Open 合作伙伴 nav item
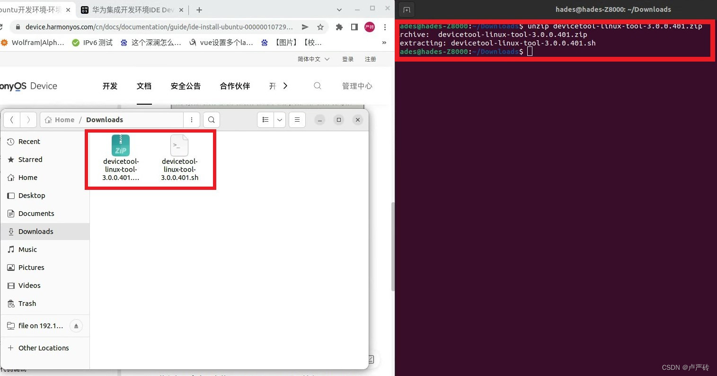The width and height of the screenshot is (717, 376). [x=235, y=86]
